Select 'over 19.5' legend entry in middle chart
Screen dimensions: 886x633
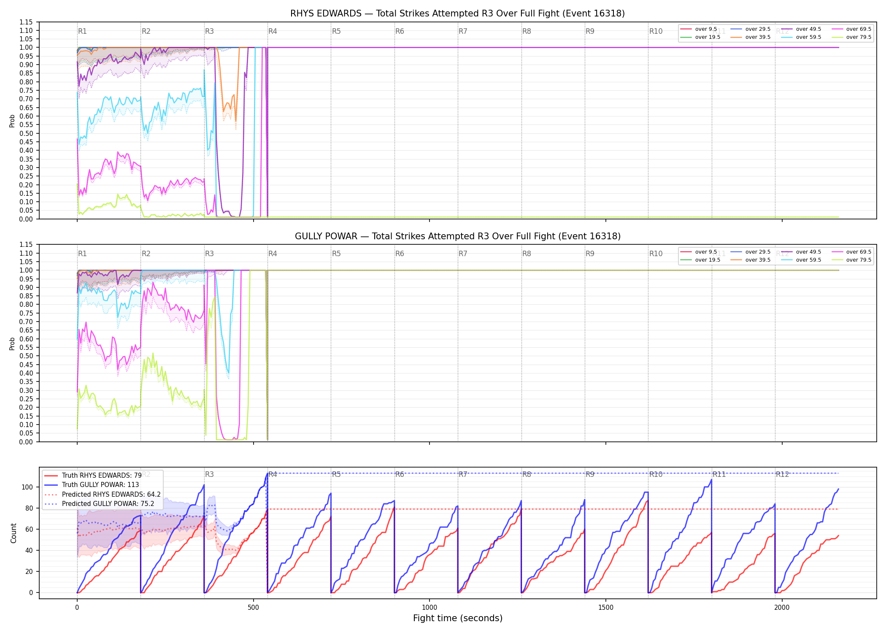700,260
